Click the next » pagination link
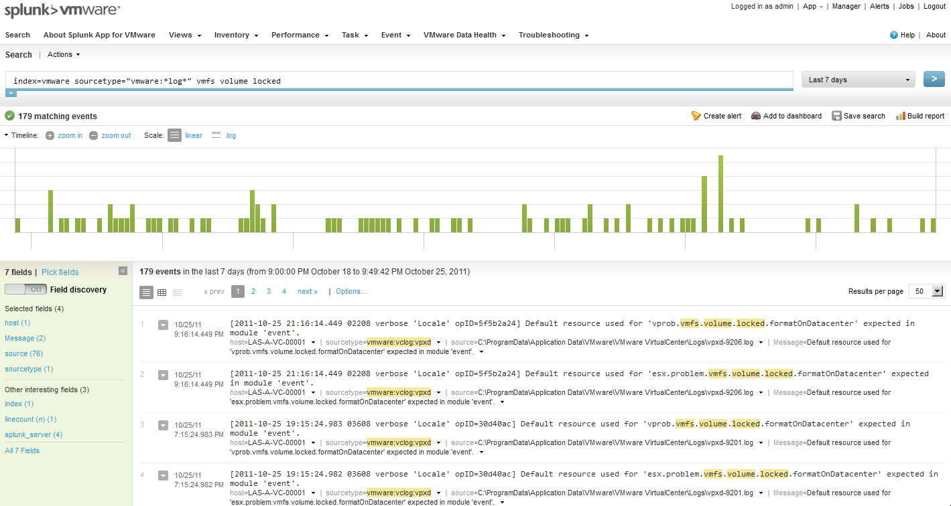This screenshot has width=951, height=506. pyautogui.click(x=308, y=291)
